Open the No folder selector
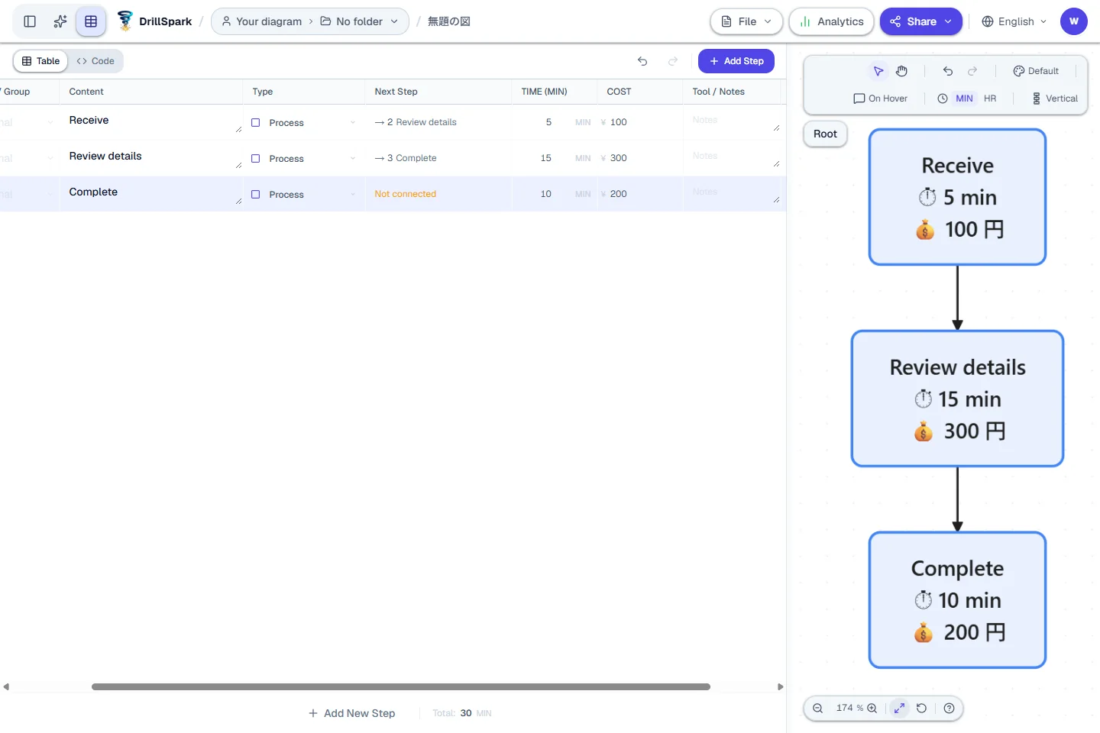This screenshot has width=1100, height=733. tap(359, 21)
